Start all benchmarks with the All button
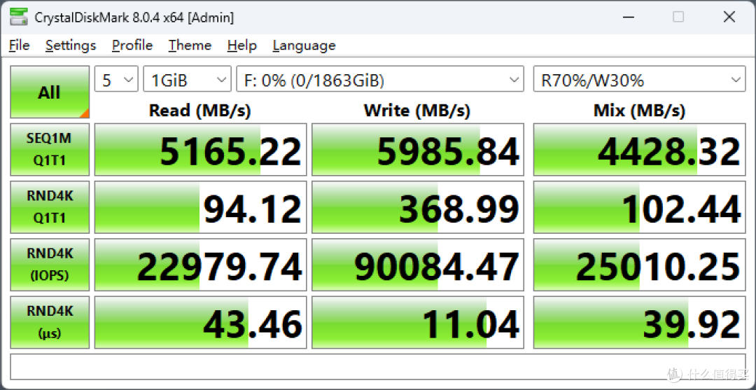The height and width of the screenshot is (390, 756). click(x=50, y=92)
